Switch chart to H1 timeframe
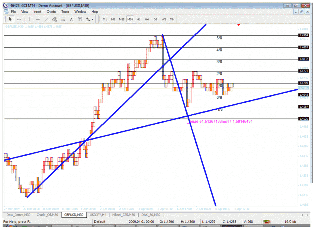The width and height of the screenshot is (313, 227). coord(139,19)
